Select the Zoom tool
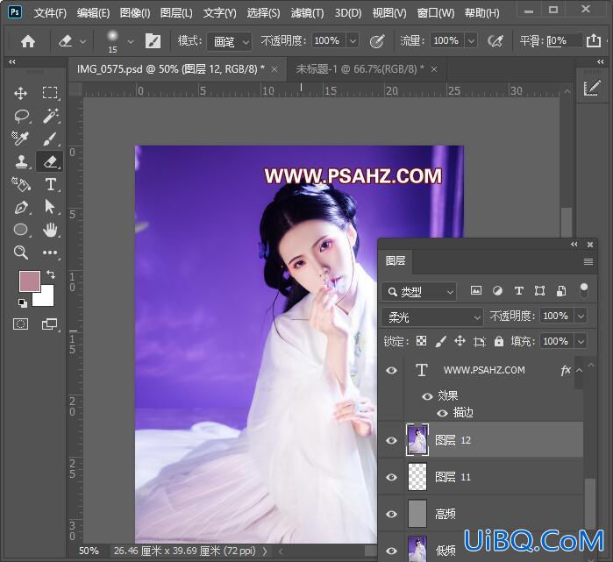 21,253
